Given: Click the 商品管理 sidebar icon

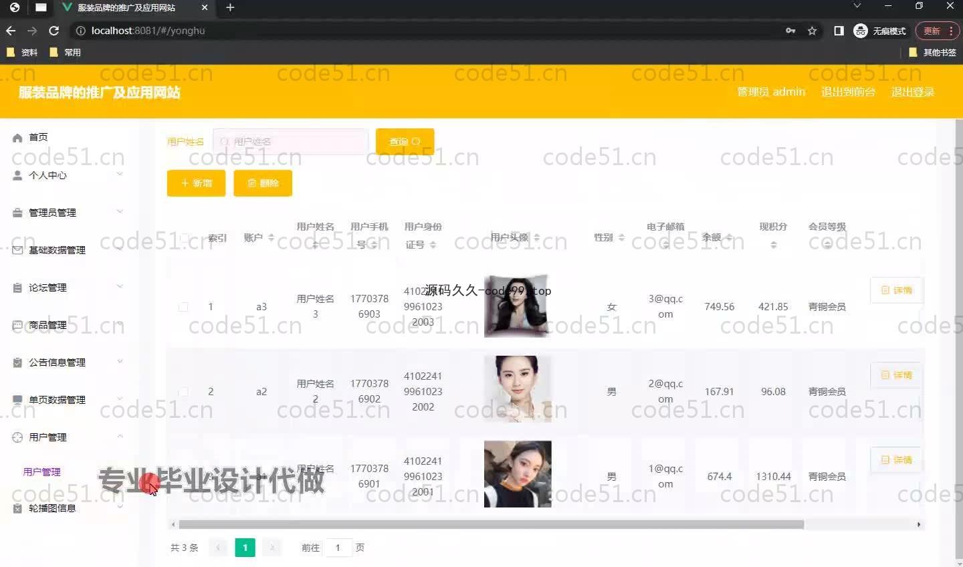Looking at the screenshot, I should pos(17,325).
